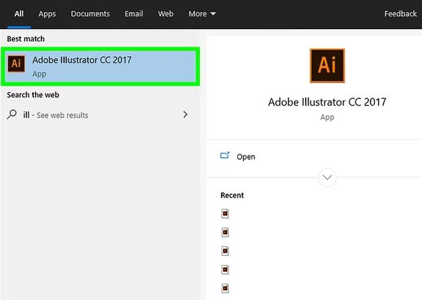Open the third recent file icon
This screenshot has height=300, width=422.
coord(226,251)
